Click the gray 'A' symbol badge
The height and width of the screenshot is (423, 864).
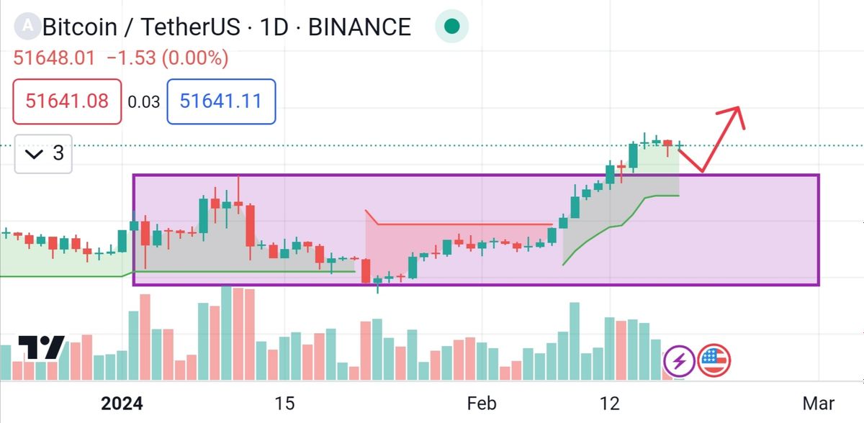(27, 27)
